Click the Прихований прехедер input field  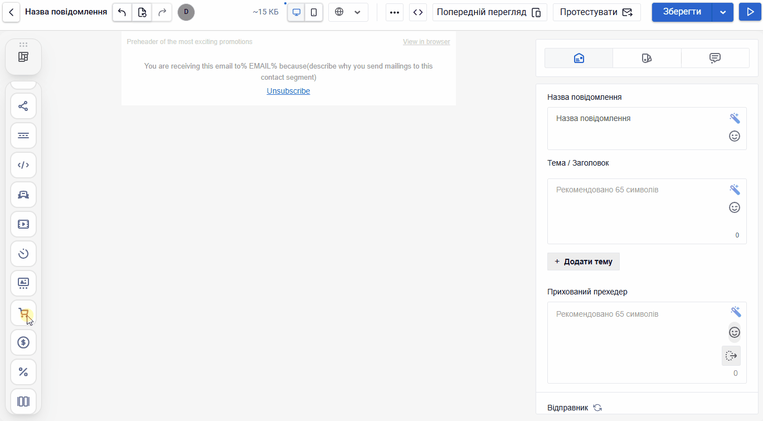coord(647,343)
